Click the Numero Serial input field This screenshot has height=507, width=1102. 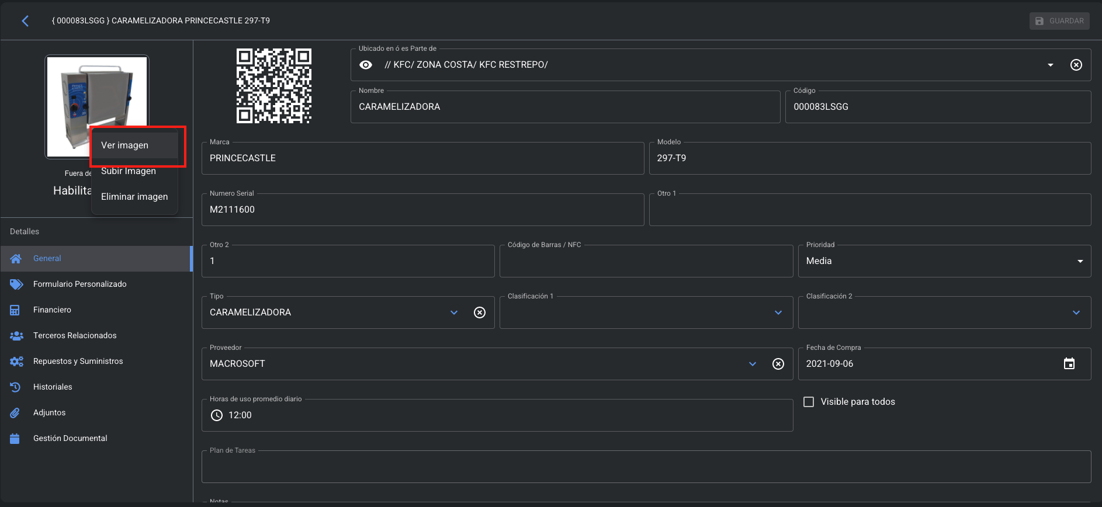point(422,210)
